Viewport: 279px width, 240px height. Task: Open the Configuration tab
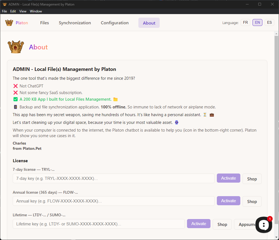[x=115, y=23]
